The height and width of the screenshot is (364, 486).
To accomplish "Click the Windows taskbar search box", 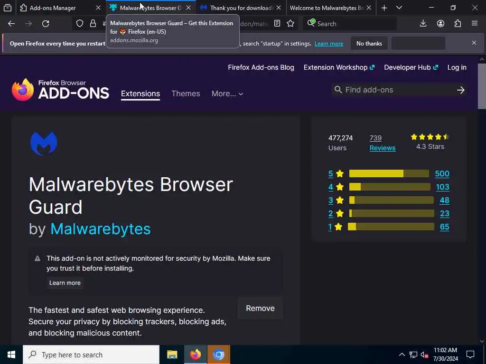I will 91,355.
